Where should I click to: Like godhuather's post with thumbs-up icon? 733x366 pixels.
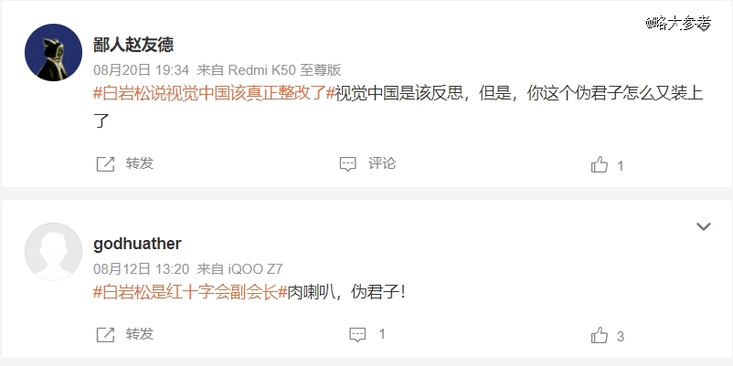click(600, 335)
